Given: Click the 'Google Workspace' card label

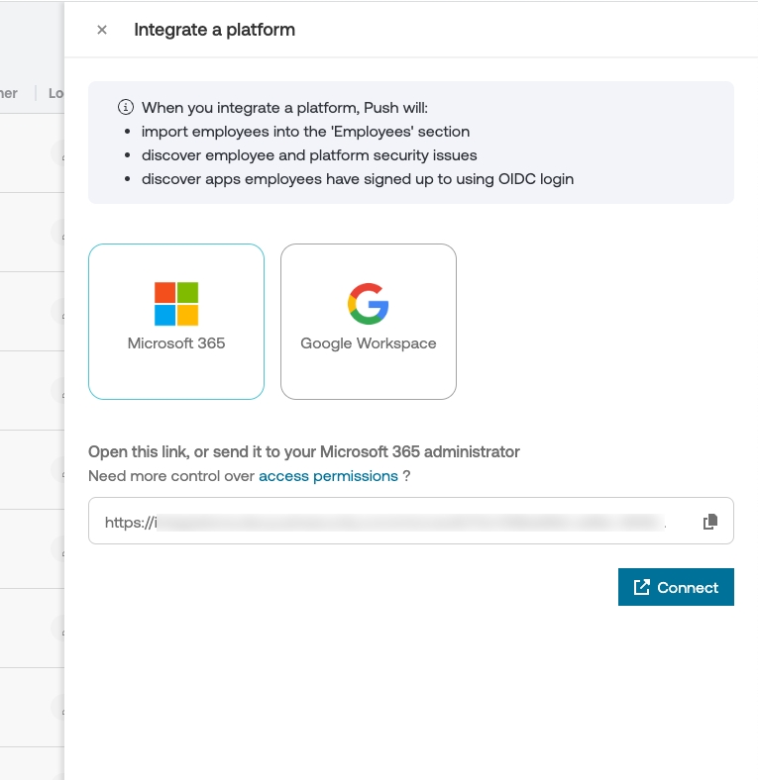Looking at the screenshot, I should click(369, 343).
